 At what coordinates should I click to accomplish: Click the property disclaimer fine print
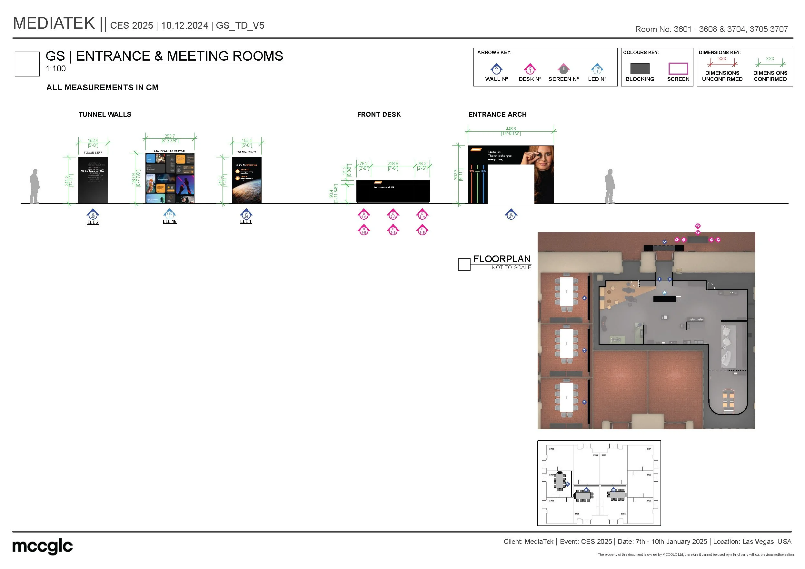point(696,554)
